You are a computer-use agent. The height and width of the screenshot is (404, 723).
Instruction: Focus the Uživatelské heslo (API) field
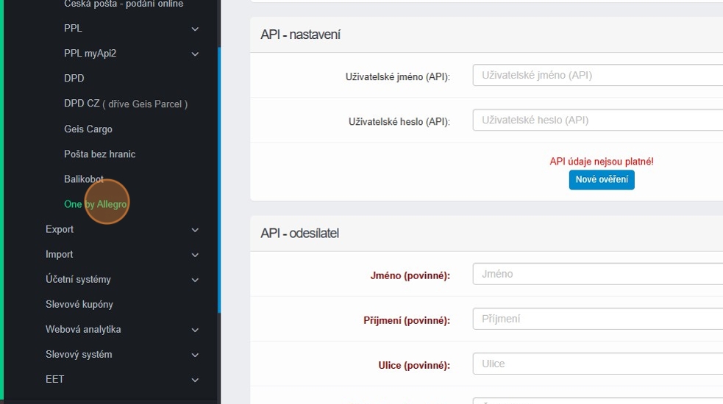tap(597, 120)
